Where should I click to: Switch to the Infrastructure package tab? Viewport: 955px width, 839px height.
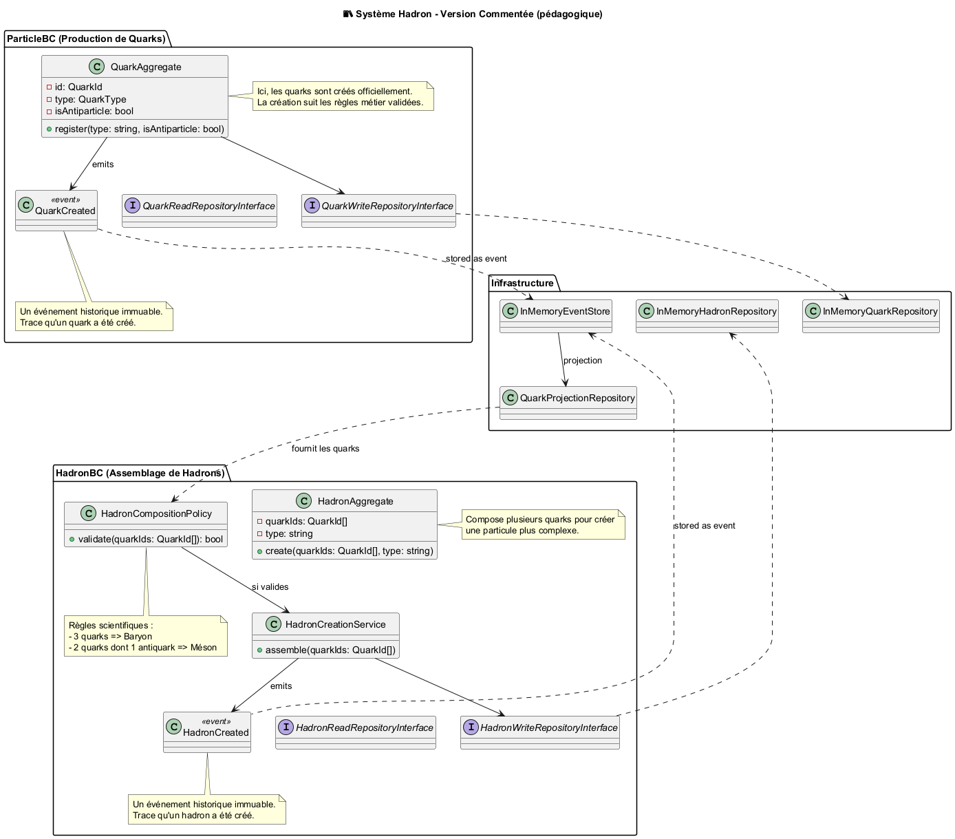[x=522, y=282]
